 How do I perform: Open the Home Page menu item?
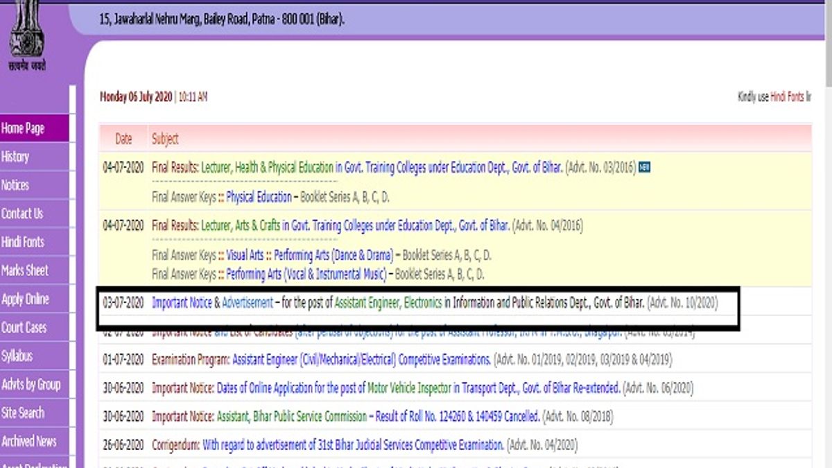(35, 128)
